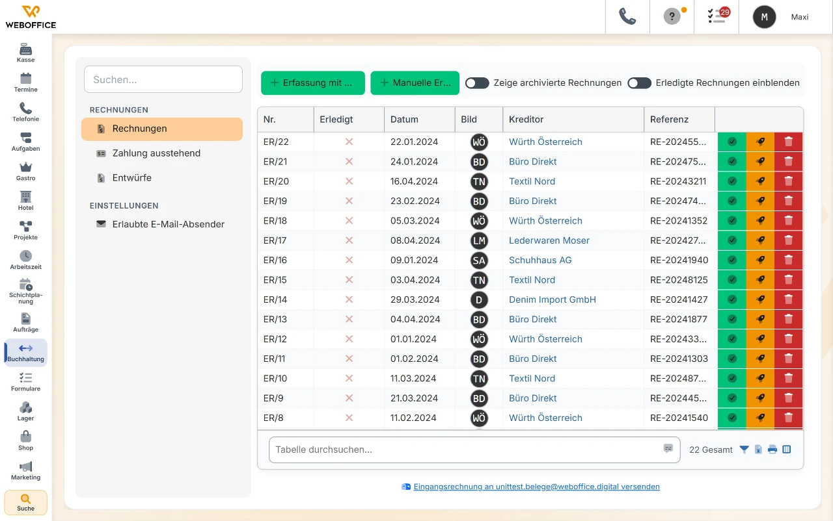Viewport: 833px width, 521px height.
Task: Click the WEBOFFICE logo
Action: [x=31, y=17]
